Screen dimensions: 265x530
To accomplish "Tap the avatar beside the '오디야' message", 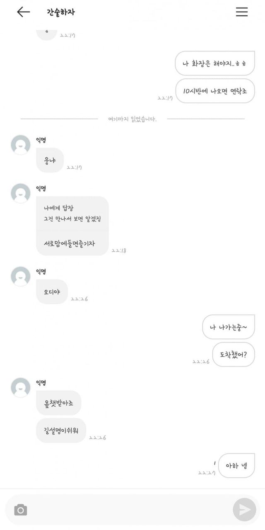I will pos(21,276).
